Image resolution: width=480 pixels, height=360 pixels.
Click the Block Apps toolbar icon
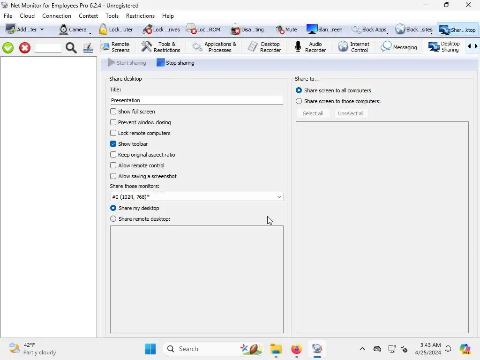tap(356, 30)
